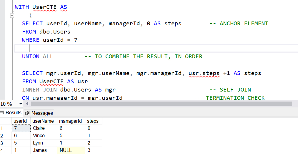The width and height of the screenshot is (298, 166).
Task: Click the grid icon on Results tab
Action: 2,113
